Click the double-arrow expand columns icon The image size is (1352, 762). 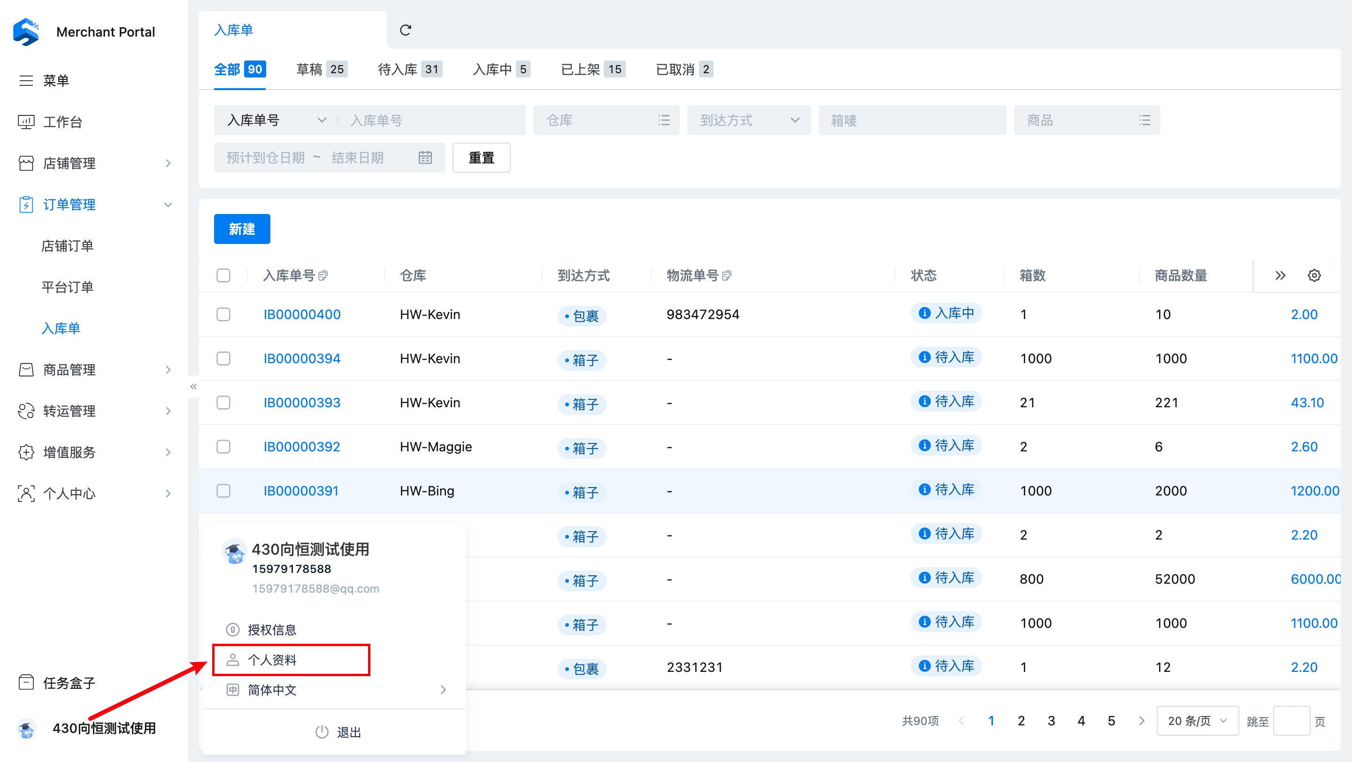[x=1280, y=275]
